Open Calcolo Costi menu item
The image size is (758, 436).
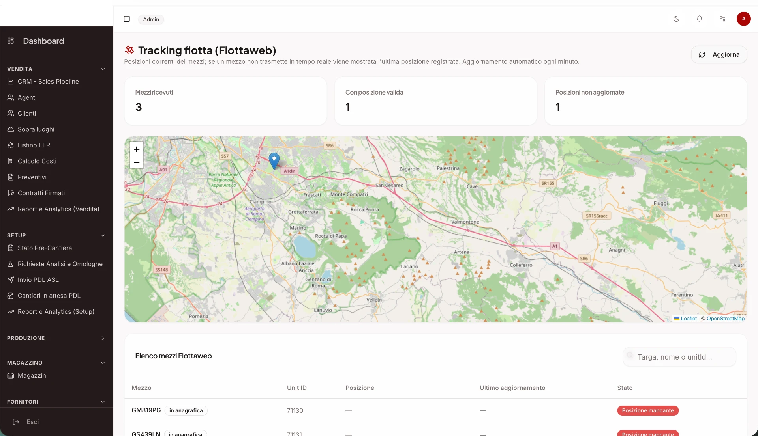click(x=37, y=161)
